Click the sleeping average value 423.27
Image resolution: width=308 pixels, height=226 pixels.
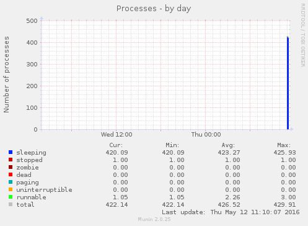click(229, 153)
